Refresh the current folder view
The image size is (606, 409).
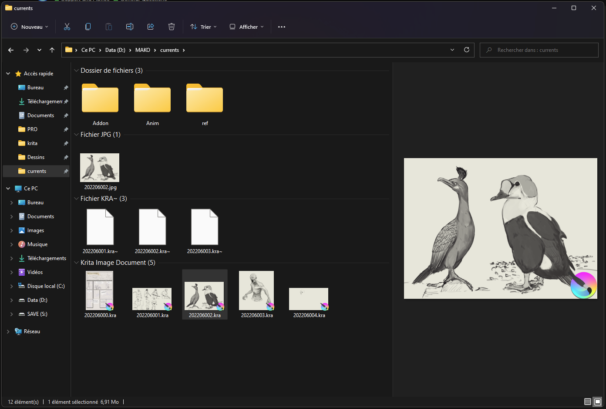(x=467, y=50)
